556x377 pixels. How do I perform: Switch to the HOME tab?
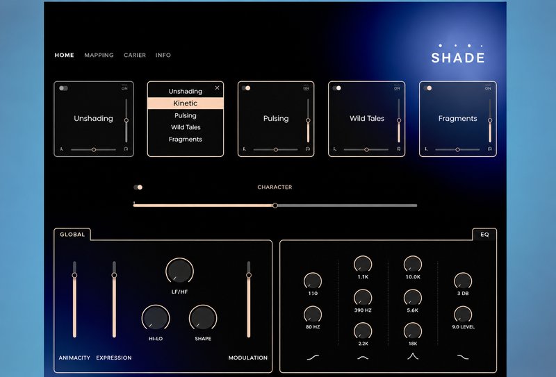64,55
